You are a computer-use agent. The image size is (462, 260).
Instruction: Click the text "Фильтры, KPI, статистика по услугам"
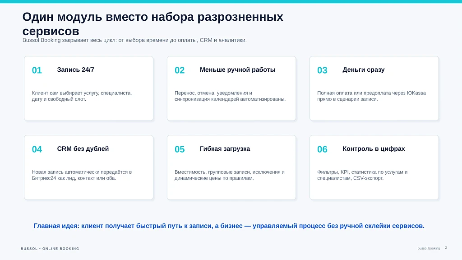point(362,175)
